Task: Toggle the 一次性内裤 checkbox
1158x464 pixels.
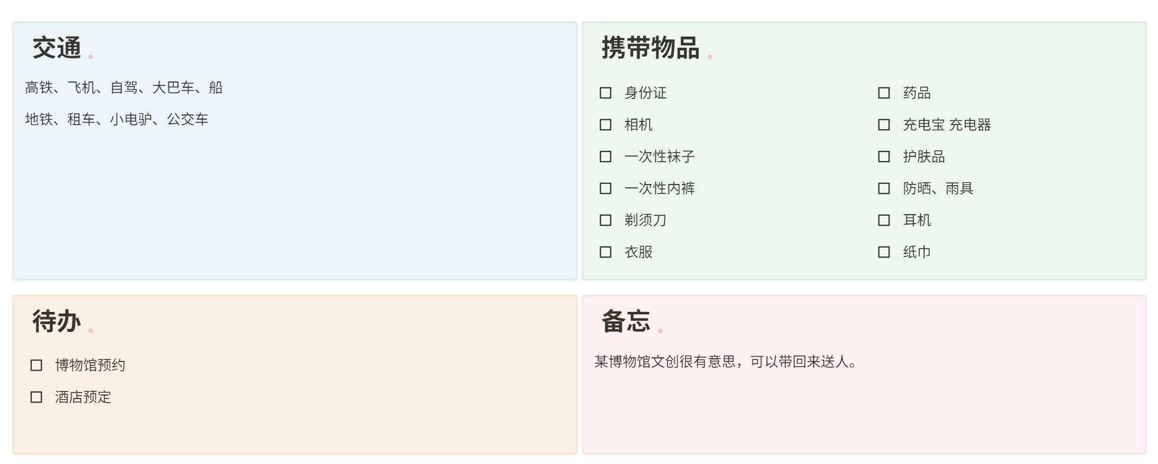Action: coord(605,189)
